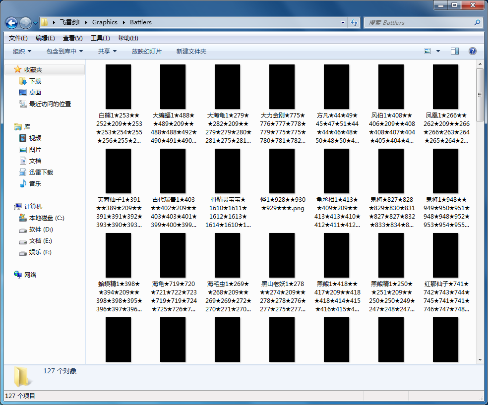Open 软件 (D:) drive

[41, 230]
